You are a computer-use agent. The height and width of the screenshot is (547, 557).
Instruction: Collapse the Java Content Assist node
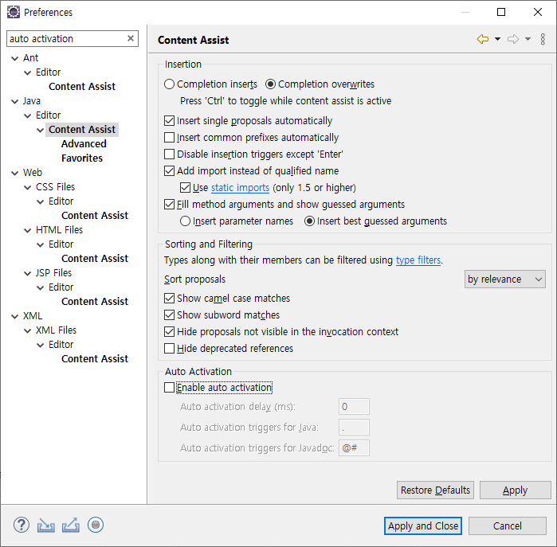41,131
